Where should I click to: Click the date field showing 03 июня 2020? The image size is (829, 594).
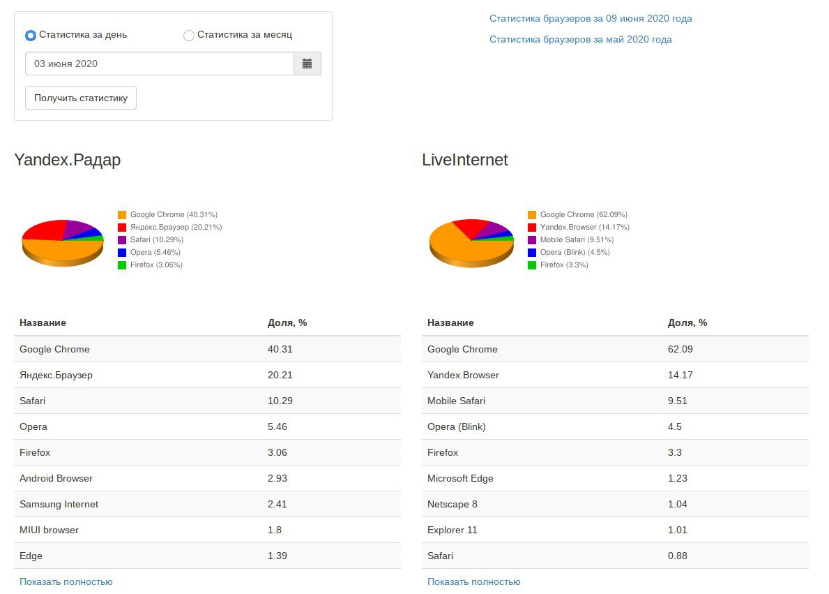pos(160,64)
